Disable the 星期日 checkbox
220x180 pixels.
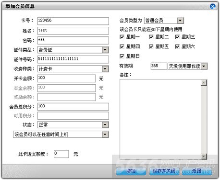pyautogui.click(x=122, y=56)
